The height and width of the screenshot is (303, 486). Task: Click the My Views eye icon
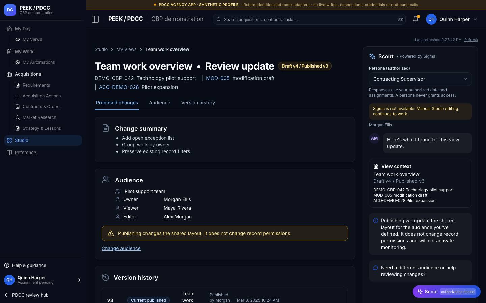(18, 39)
